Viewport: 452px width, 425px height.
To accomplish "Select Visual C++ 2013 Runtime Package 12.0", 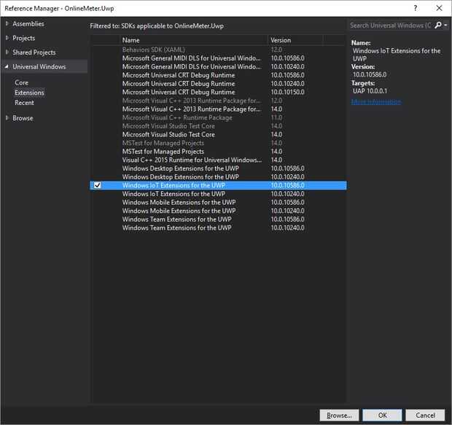I will [x=218, y=101].
